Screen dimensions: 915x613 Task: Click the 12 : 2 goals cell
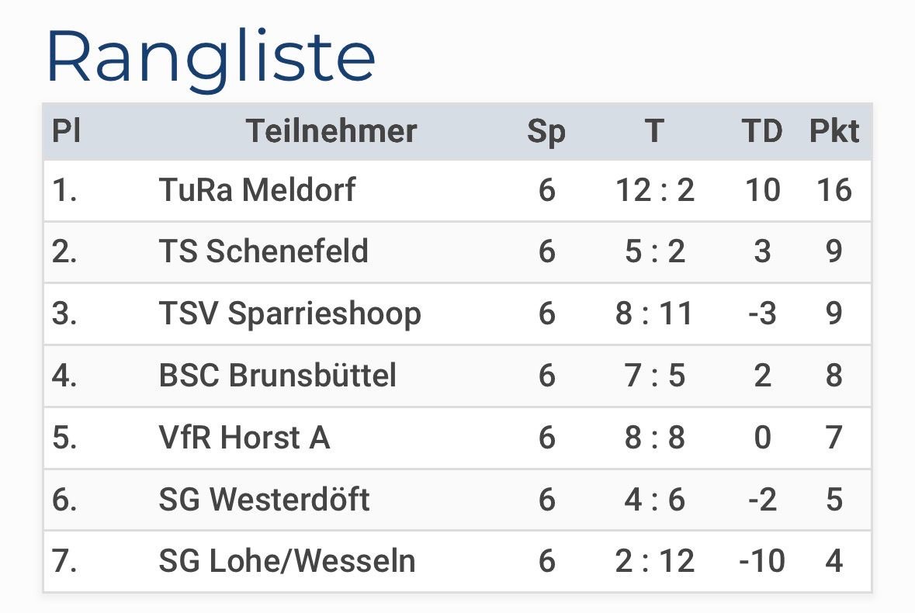tap(655, 190)
